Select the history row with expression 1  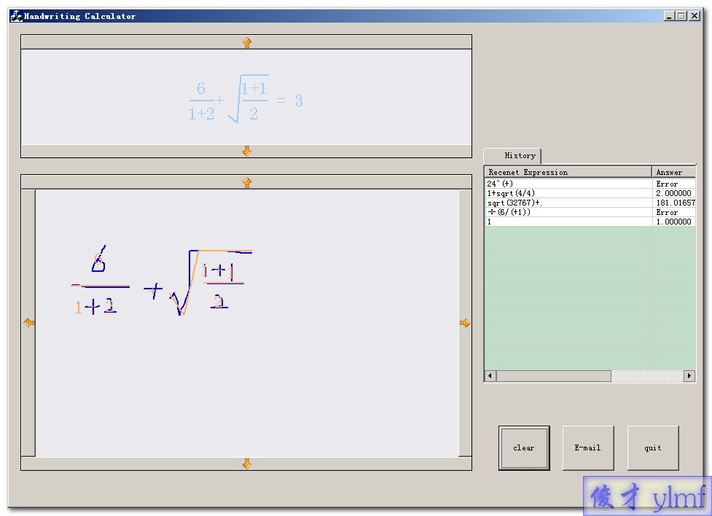point(590,222)
